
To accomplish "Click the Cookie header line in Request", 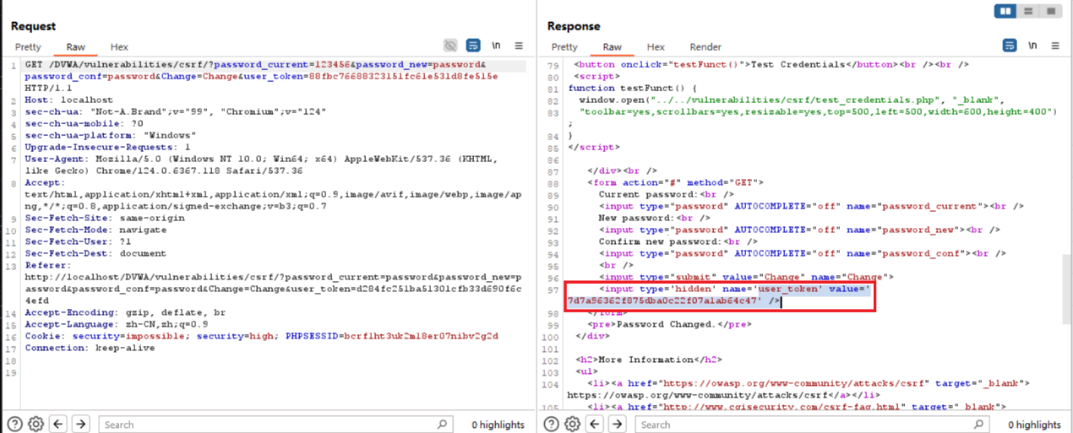I will coord(261,336).
